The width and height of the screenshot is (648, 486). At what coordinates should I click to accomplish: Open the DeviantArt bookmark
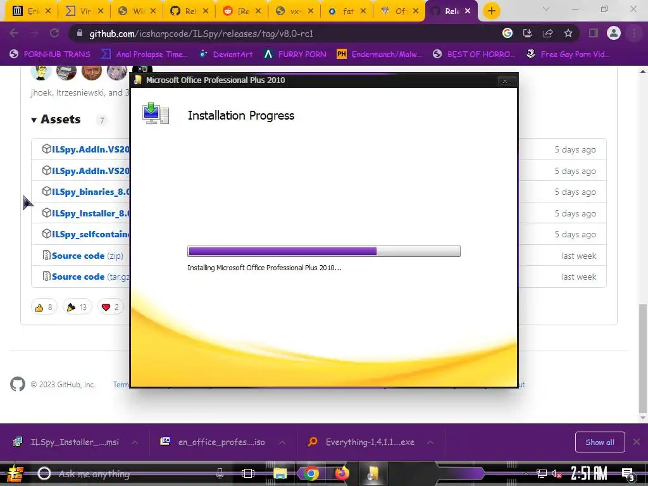tap(226, 54)
